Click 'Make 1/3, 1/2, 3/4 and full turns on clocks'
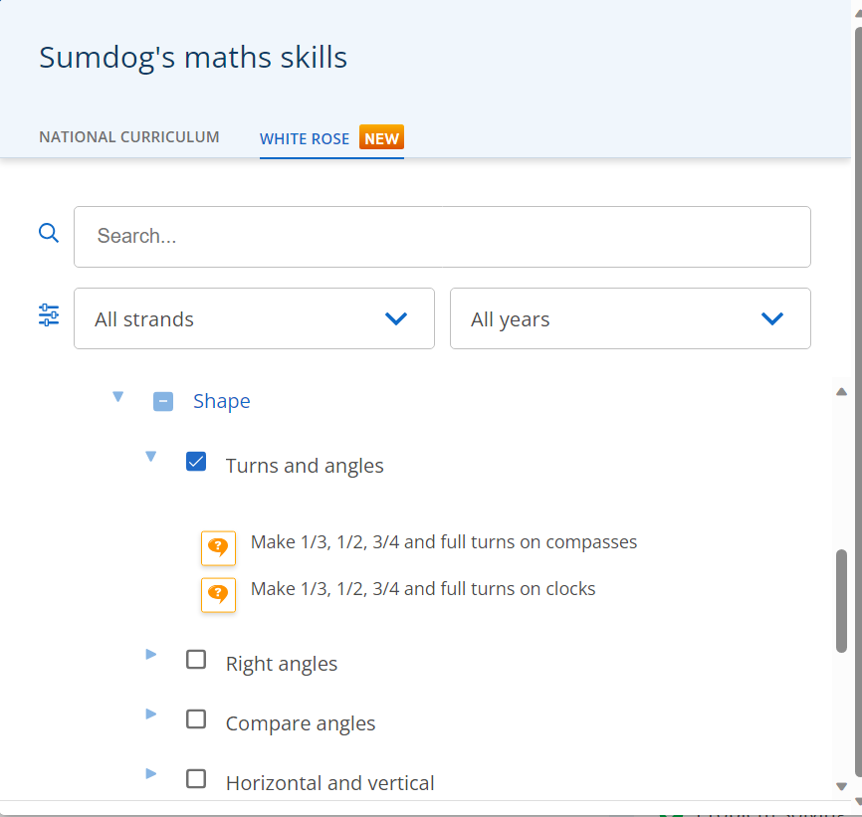 pyautogui.click(x=423, y=589)
